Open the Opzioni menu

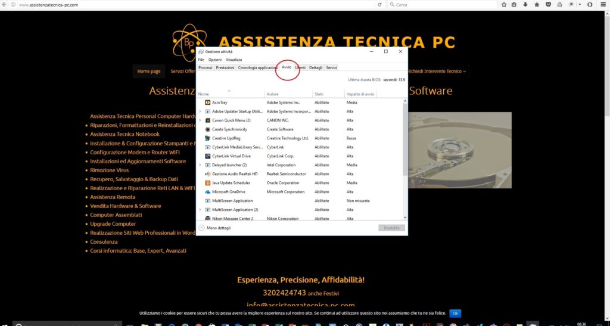tap(214, 60)
